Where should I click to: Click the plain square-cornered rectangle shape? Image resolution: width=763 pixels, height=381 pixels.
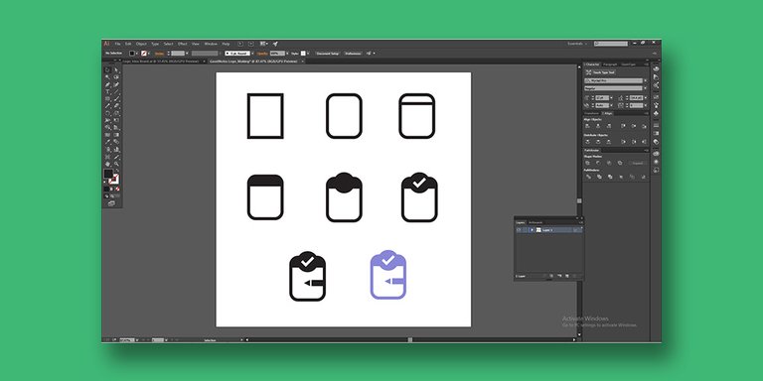[265, 116]
